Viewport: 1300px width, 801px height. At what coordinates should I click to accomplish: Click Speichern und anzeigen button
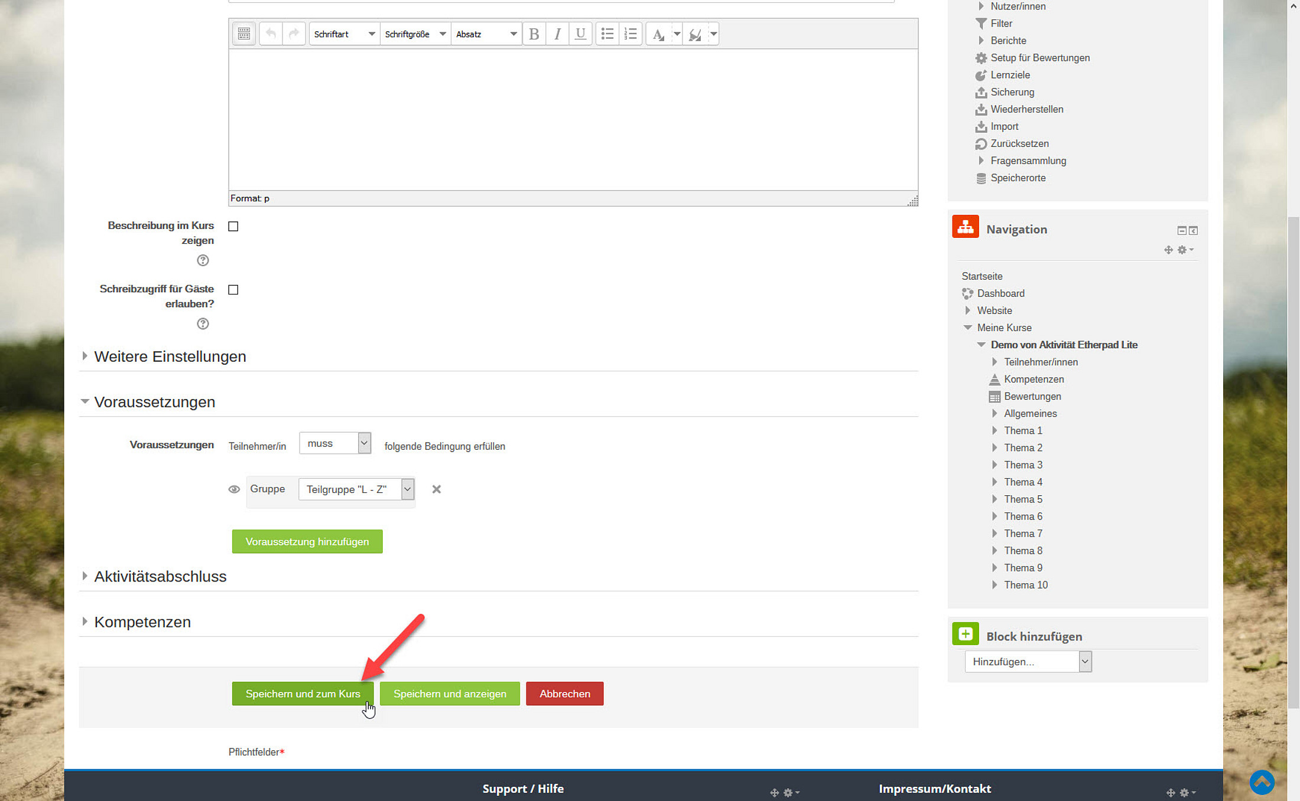(x=449, y=694)
